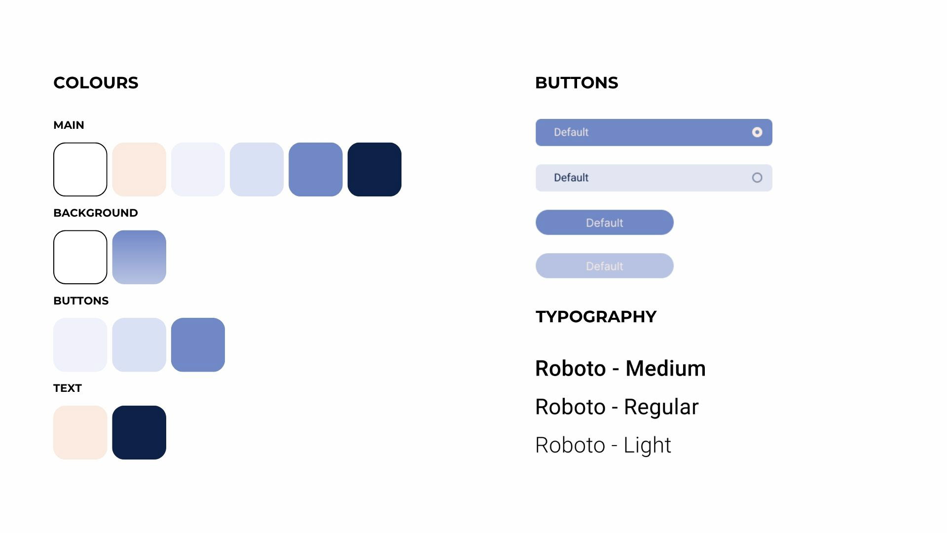Choose the dark navy Text swatch

pos(139,432)
